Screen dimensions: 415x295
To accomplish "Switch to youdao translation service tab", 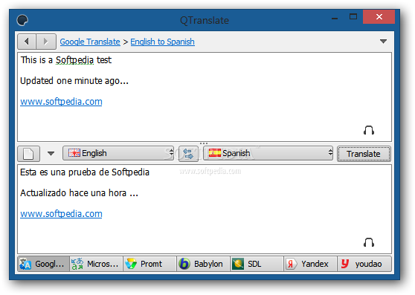I will tap(364, 264).
